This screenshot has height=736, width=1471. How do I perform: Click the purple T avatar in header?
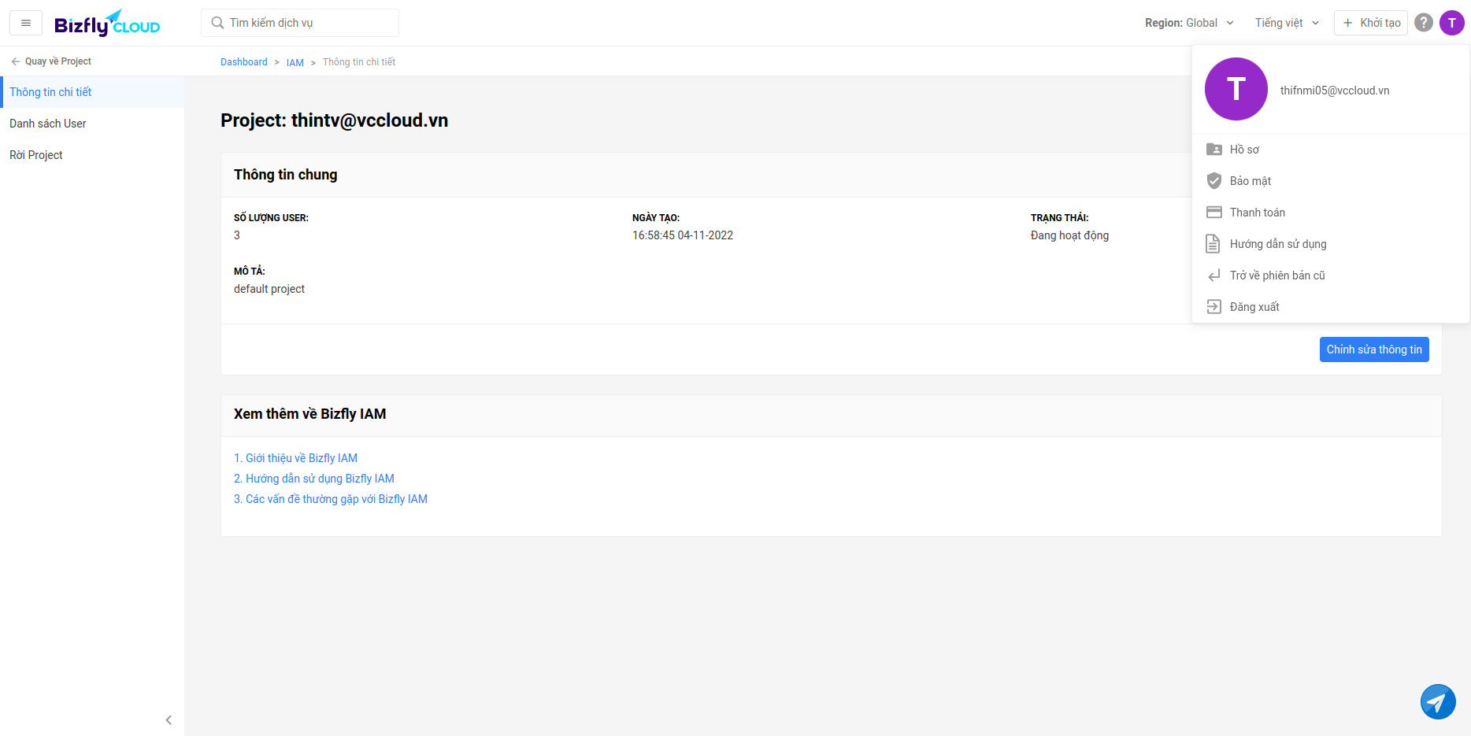pyautogui.click(x=1451, y=23)
